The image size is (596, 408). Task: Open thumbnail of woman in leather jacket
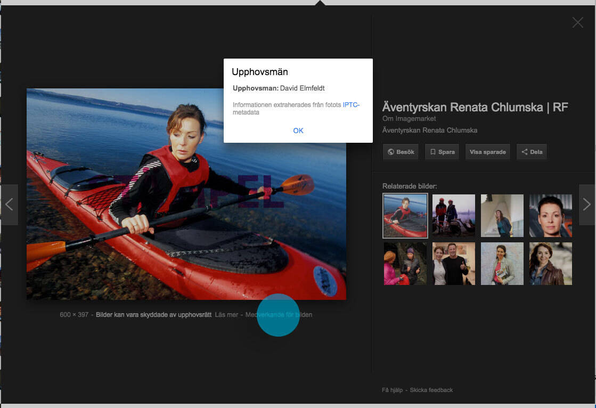[550, 264]
